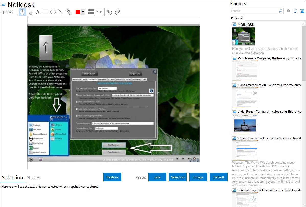Click the icon beside Concept map entry
The height and width of the screenshot is (207, 306).
pyautogui.click(x=234, y=190)
